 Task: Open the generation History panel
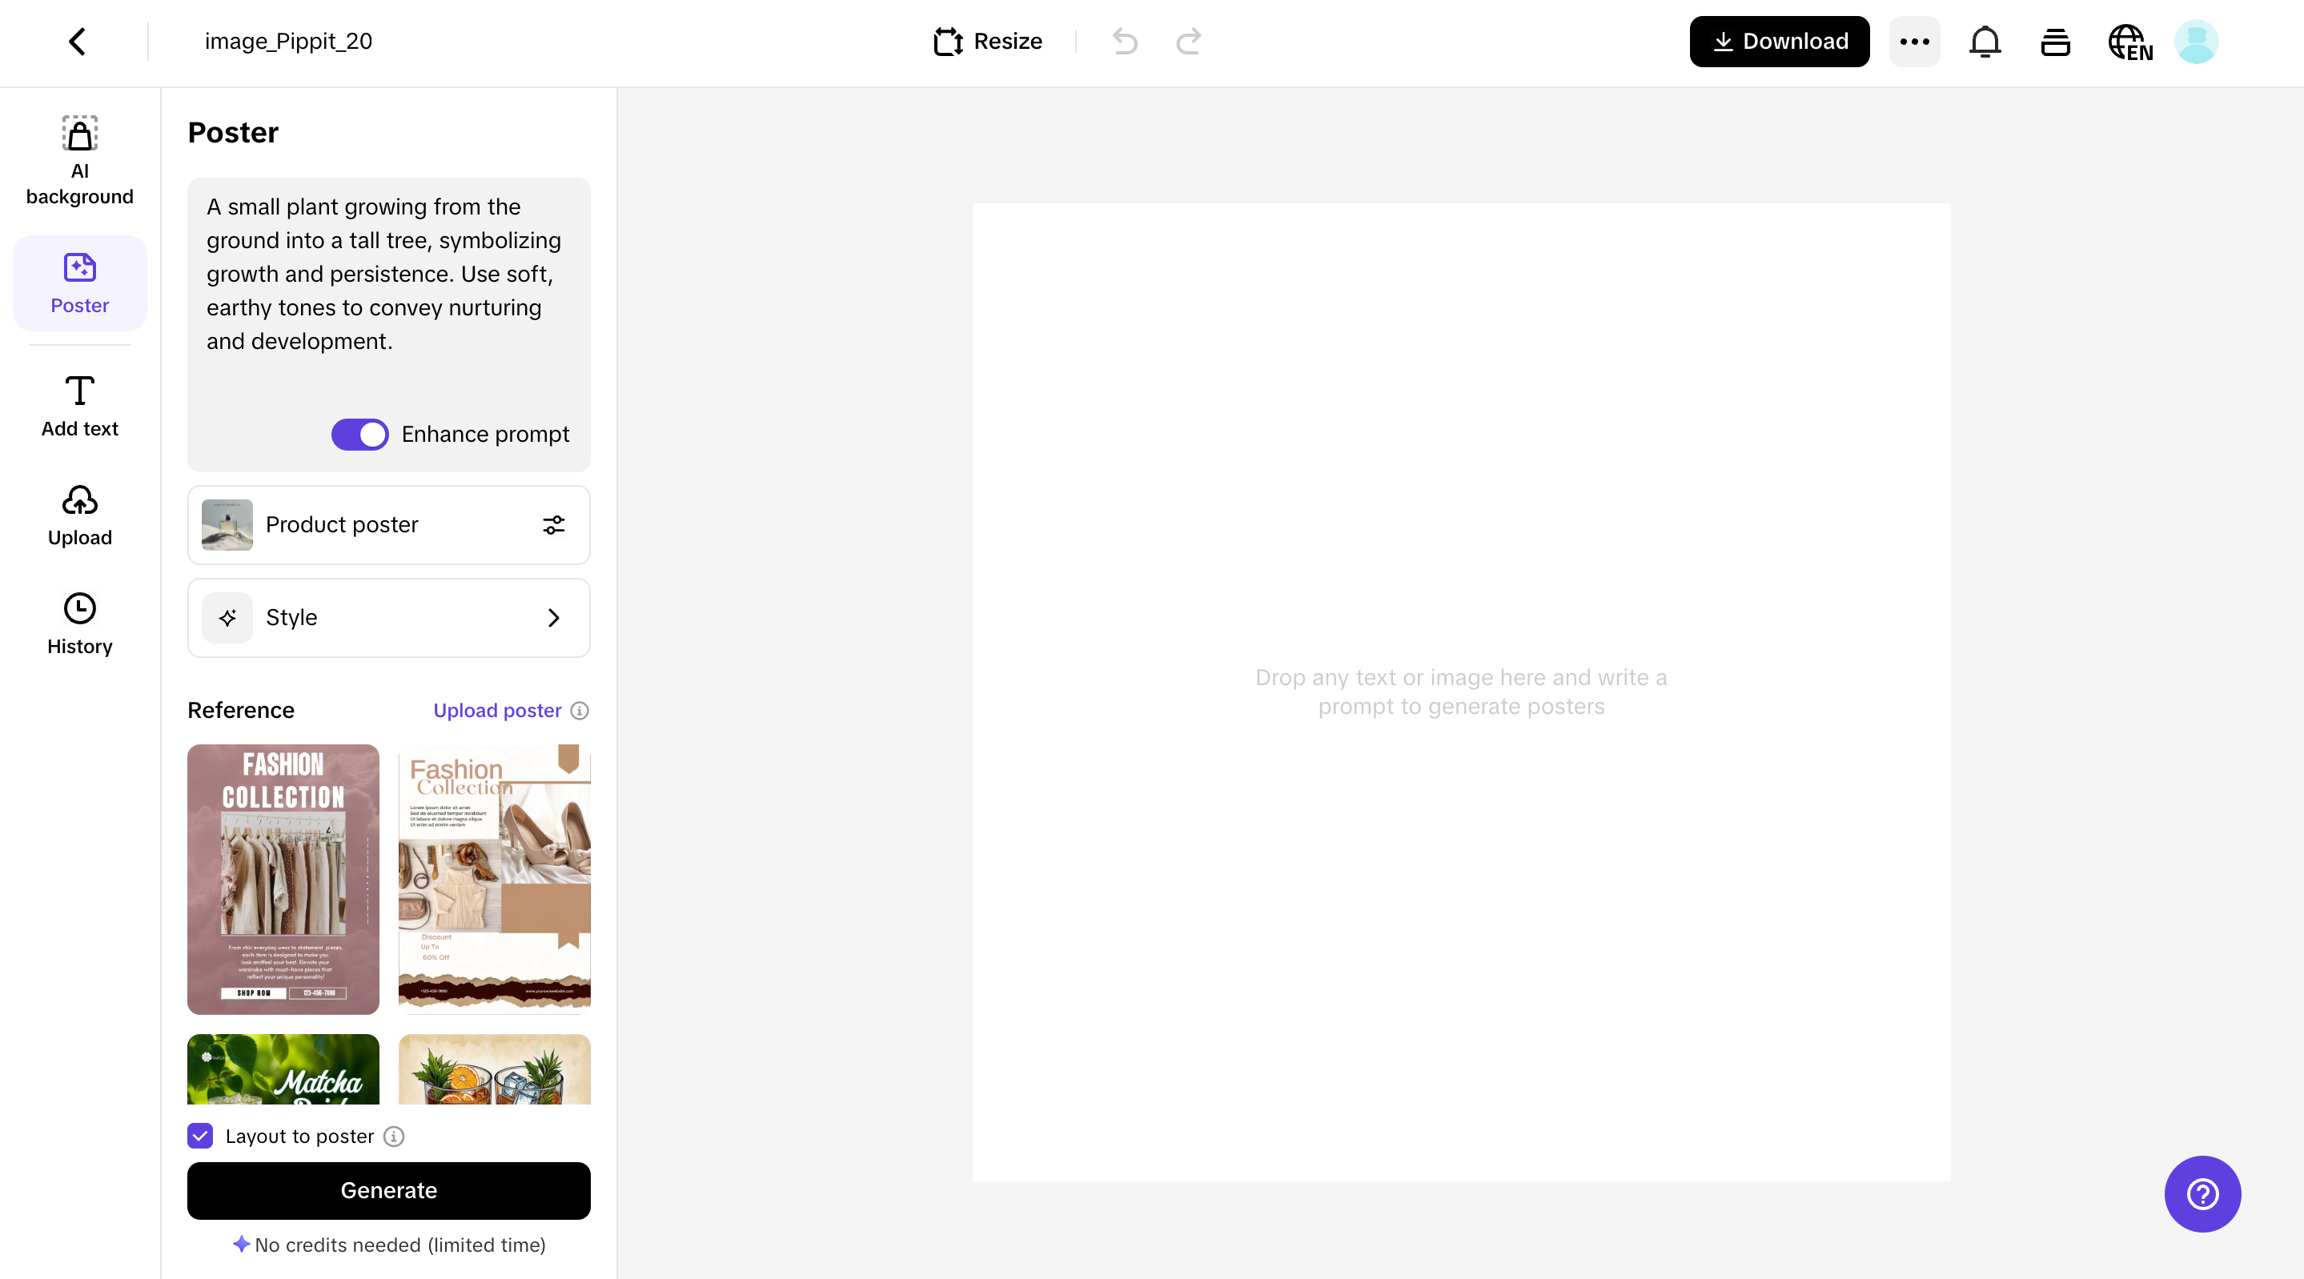coord(78,623)
